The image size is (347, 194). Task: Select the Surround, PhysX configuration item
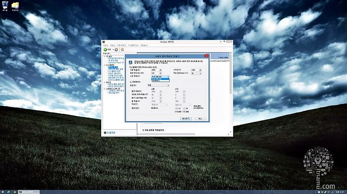click(116, 62)
